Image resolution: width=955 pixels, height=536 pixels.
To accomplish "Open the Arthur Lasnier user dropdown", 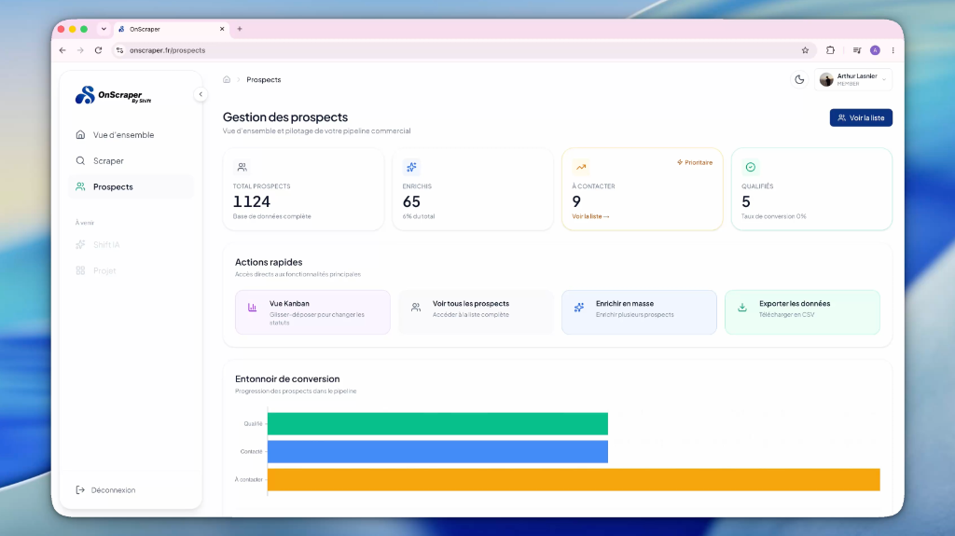I will pos(853,80).
